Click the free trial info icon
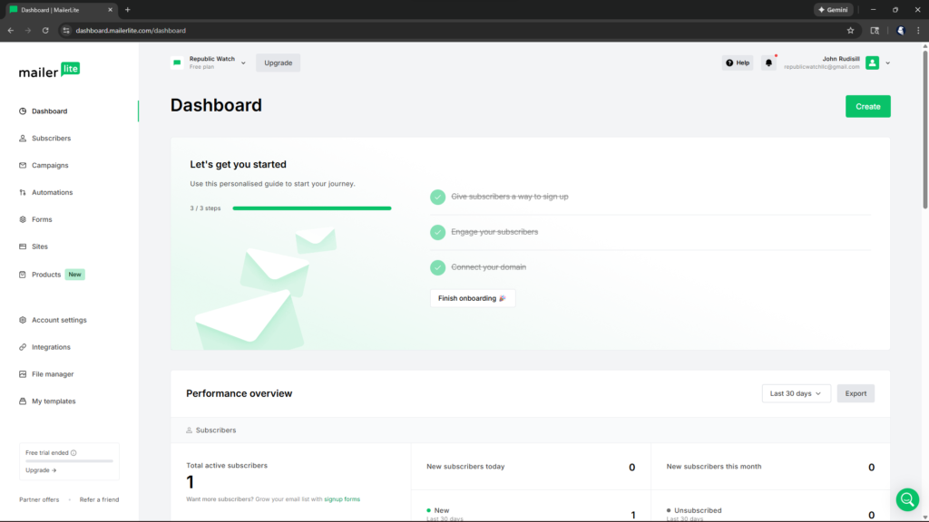This screenshot has height=522, width=929. pyautogui.click(x=73, y=453)
